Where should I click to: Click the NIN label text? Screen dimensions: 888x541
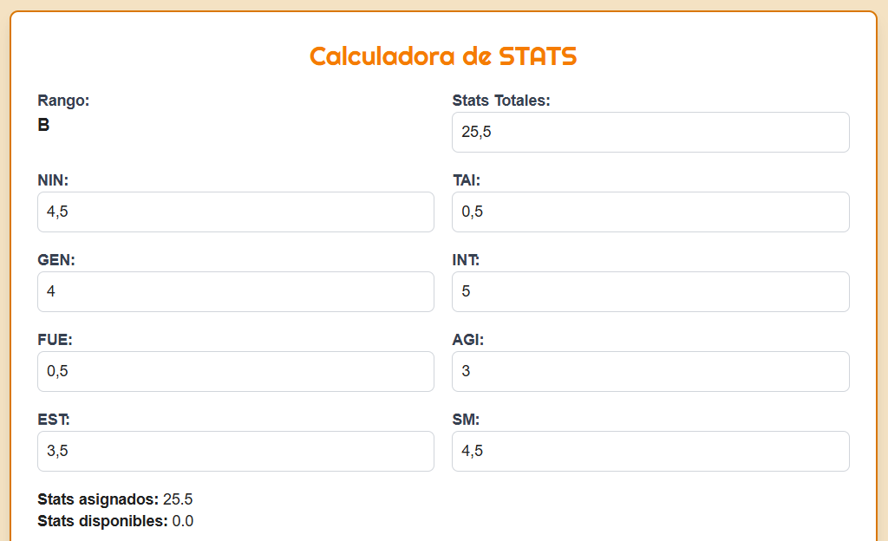53,180
